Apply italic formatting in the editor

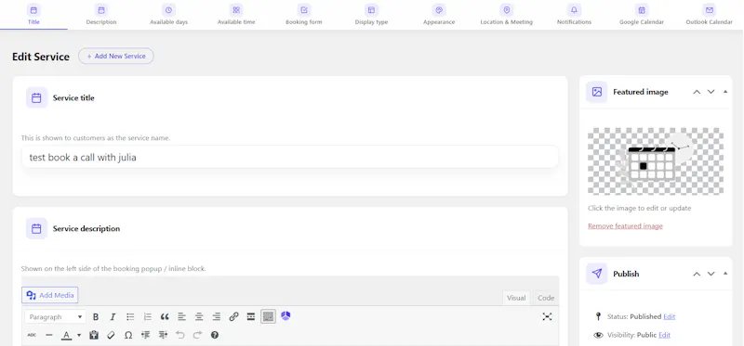(x=113, y=316)
